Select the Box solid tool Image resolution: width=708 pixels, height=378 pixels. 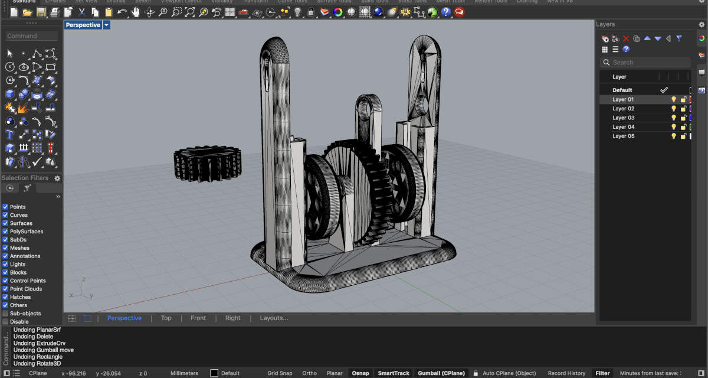click(10, 94)
